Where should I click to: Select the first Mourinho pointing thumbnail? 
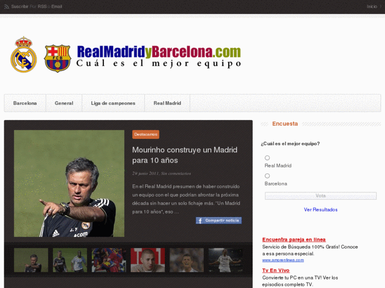(31, 260)
